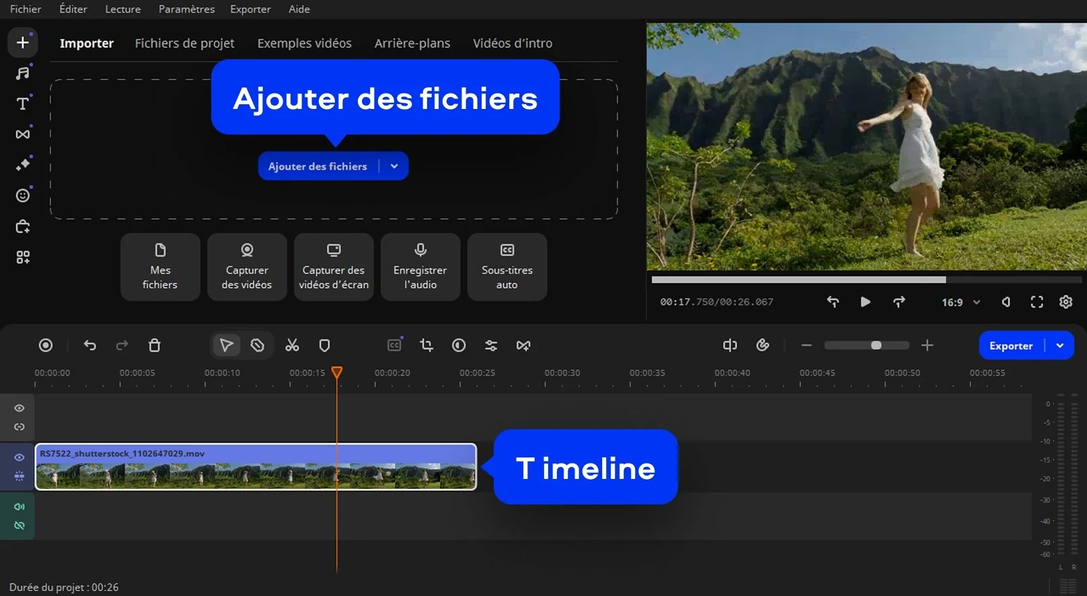Open the 16:9 aspect ratio dropdown

961,302
